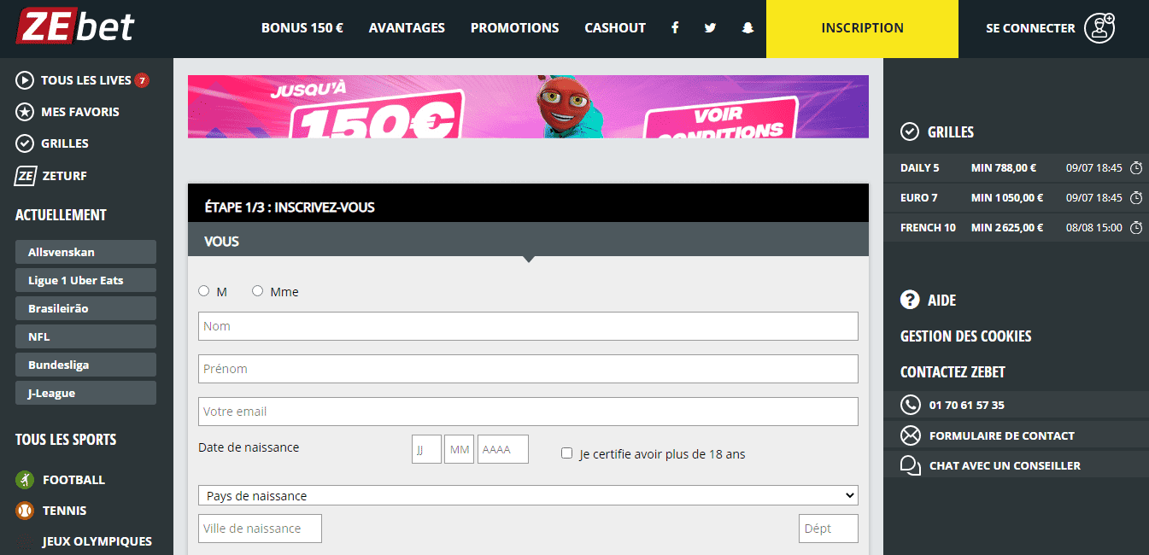Open the Ligue 1 Uber Eats button

point(85,280)
